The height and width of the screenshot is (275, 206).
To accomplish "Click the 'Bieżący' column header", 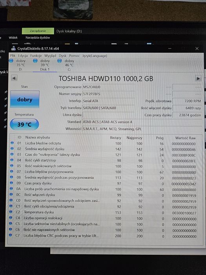I will click(115, 137).
